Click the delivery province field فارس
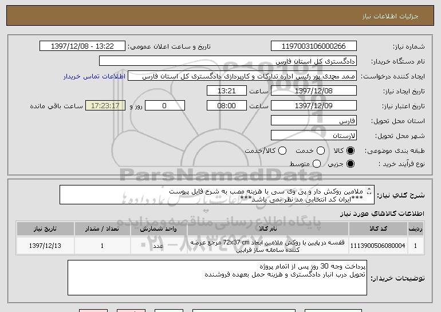 (x=314, y=121)
